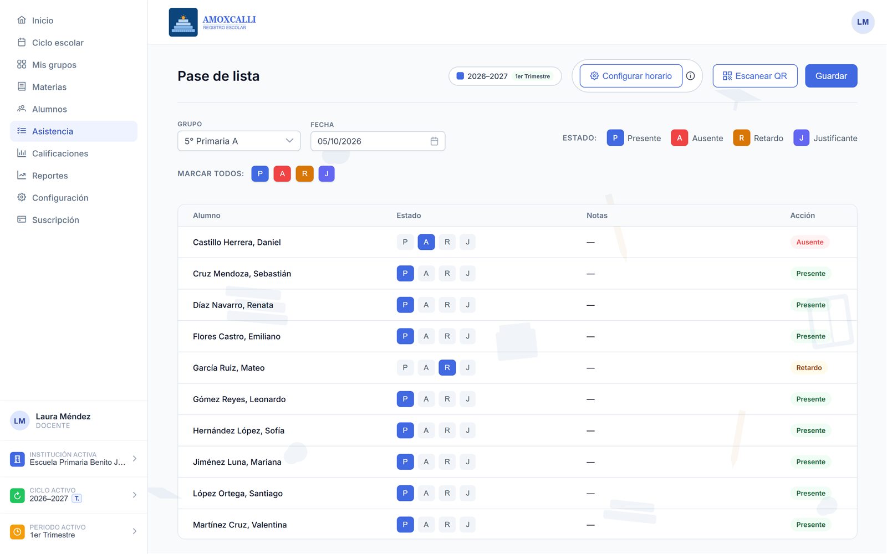Set Cruz Mendoza, Sebastián to Ausente (A)
This screenshot has width=887, height=554.
coord(426,274)
